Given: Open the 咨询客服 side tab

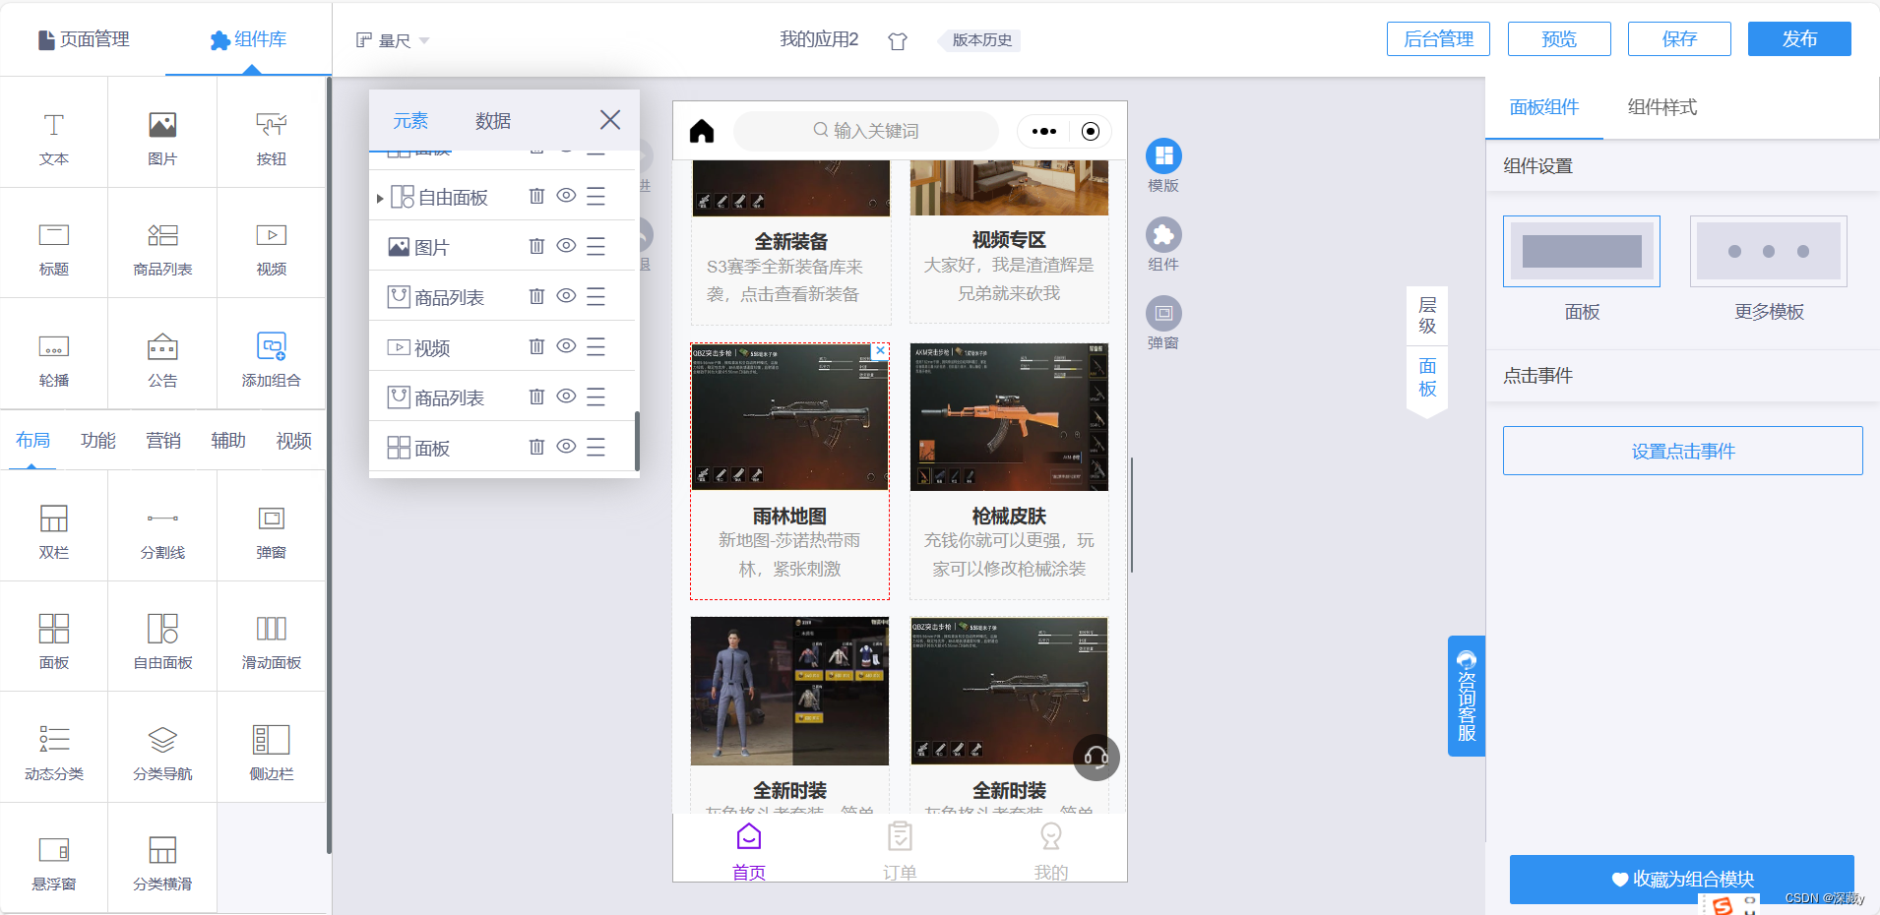Looking at the screenshot, I should pos(1467,697).
